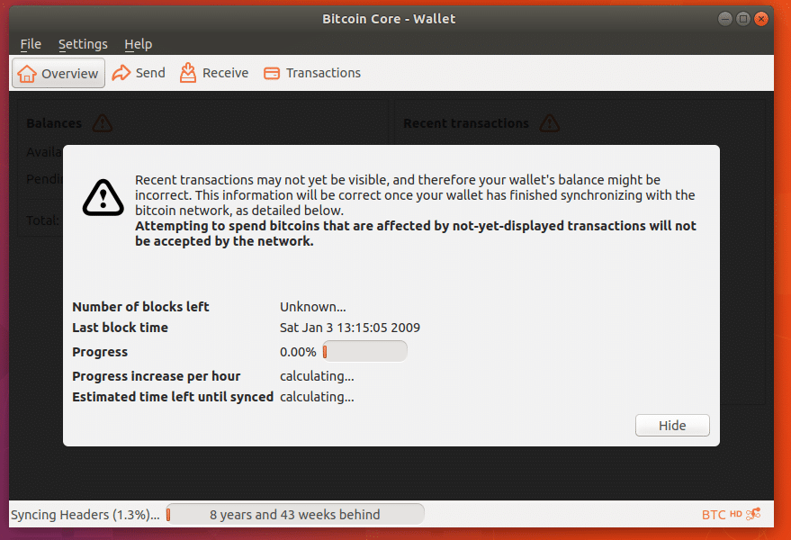Open the Settings menu
Screen dimensions: 791x540
pos(83,44)
